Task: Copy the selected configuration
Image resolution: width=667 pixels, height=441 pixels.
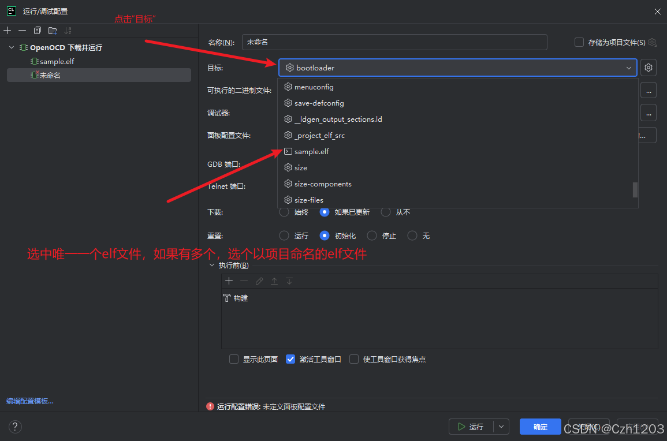Action: click(x=37, y=30)
